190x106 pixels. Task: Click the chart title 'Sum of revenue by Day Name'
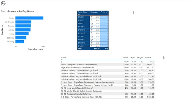click(17, 11)
